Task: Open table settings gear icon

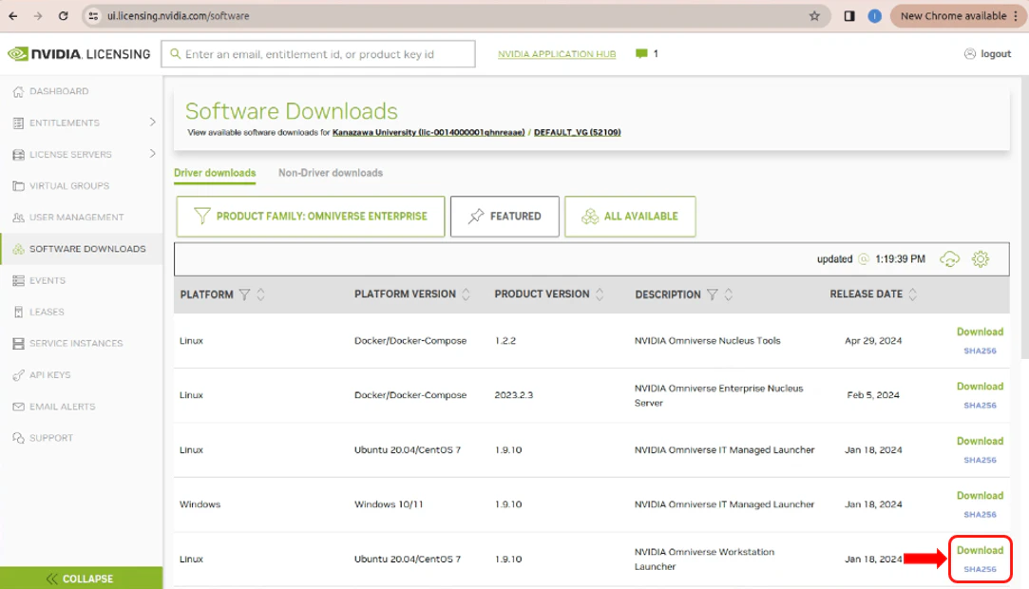Action: [x=981, y=259]
